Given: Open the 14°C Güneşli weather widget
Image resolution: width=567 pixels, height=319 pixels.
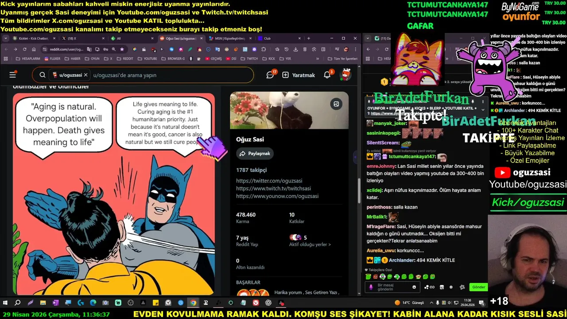Looking at the screenshot, I should [x=409, y=303].
